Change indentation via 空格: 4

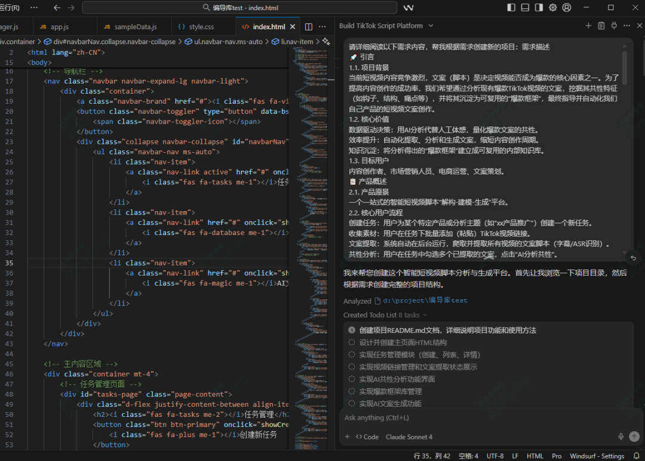469,456
